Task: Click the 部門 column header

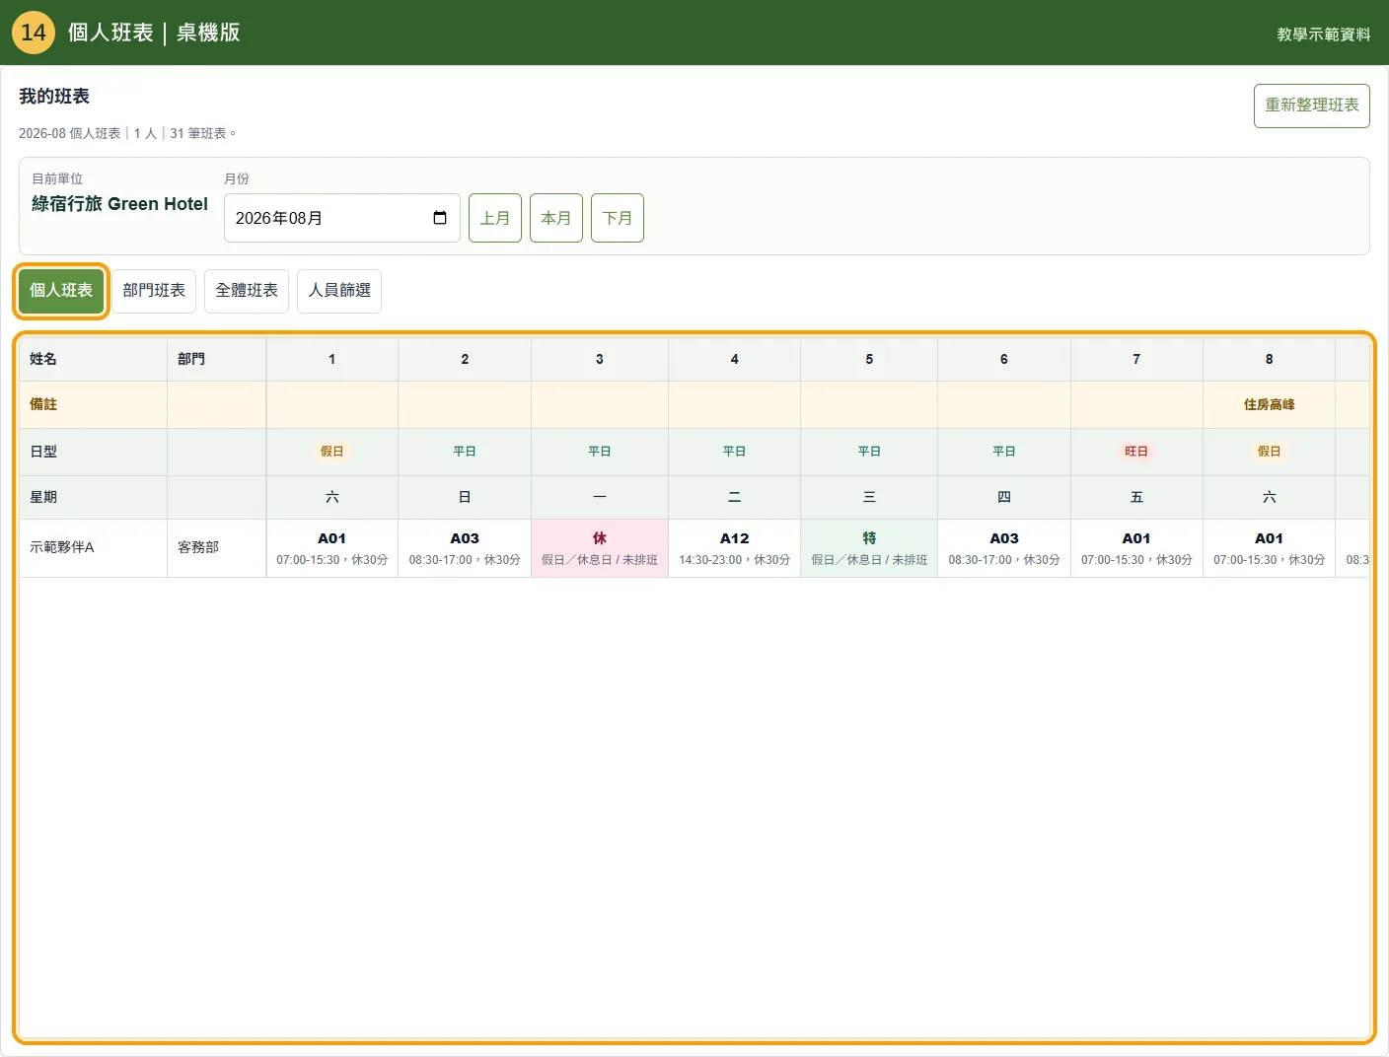Action: click(x=216, y=359)
